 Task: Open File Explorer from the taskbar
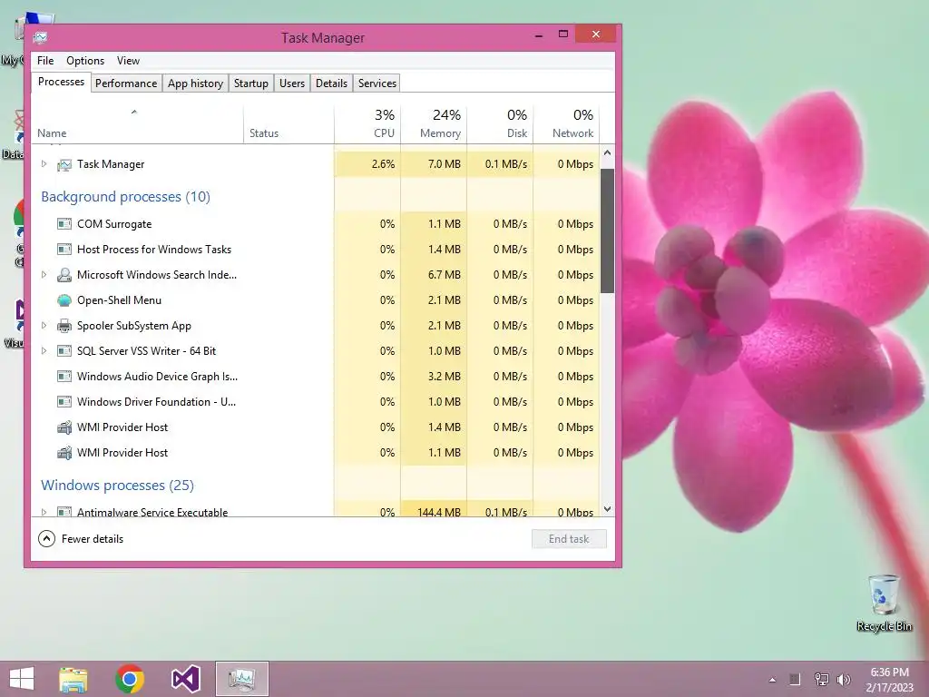click(73, 679)
